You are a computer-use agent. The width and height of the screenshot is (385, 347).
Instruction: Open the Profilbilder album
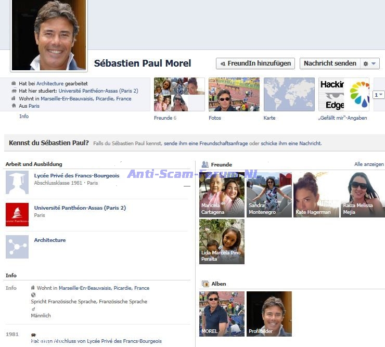[x=269, y=314]
